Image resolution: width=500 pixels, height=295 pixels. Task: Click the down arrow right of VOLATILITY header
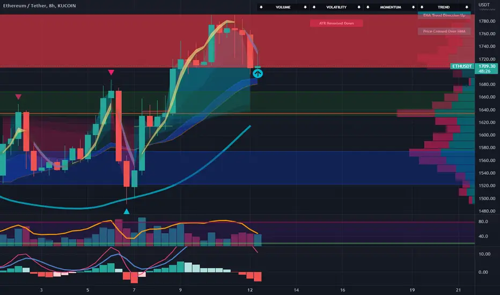coord(359,7)
